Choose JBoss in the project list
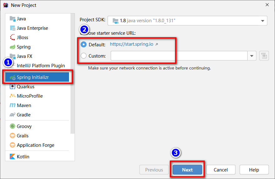The width and height of the screenshot is (275, 179). [x=37, y=38]
